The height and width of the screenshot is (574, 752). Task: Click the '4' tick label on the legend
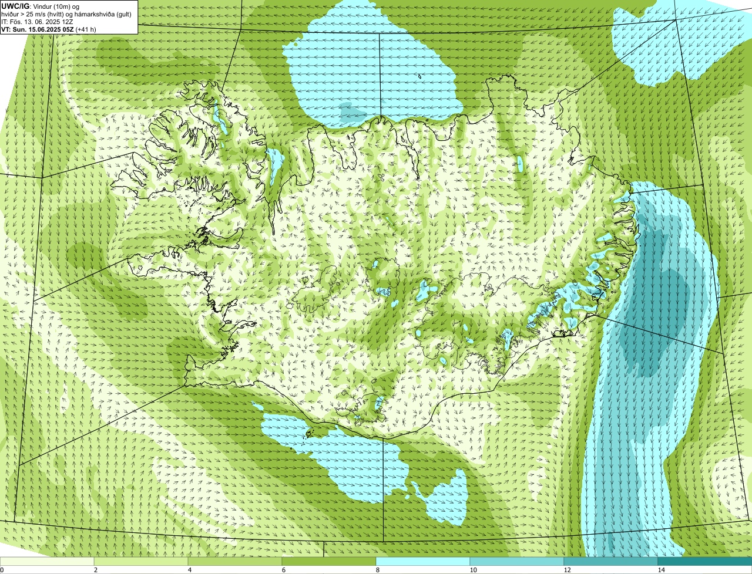point(189,570)
